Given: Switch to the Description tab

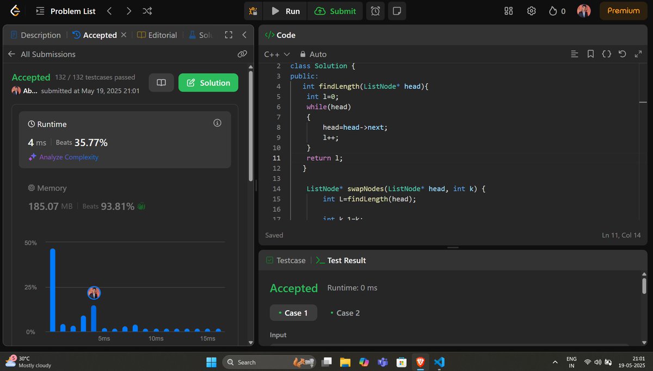Looking at the screenshot, I should point(35,35).
